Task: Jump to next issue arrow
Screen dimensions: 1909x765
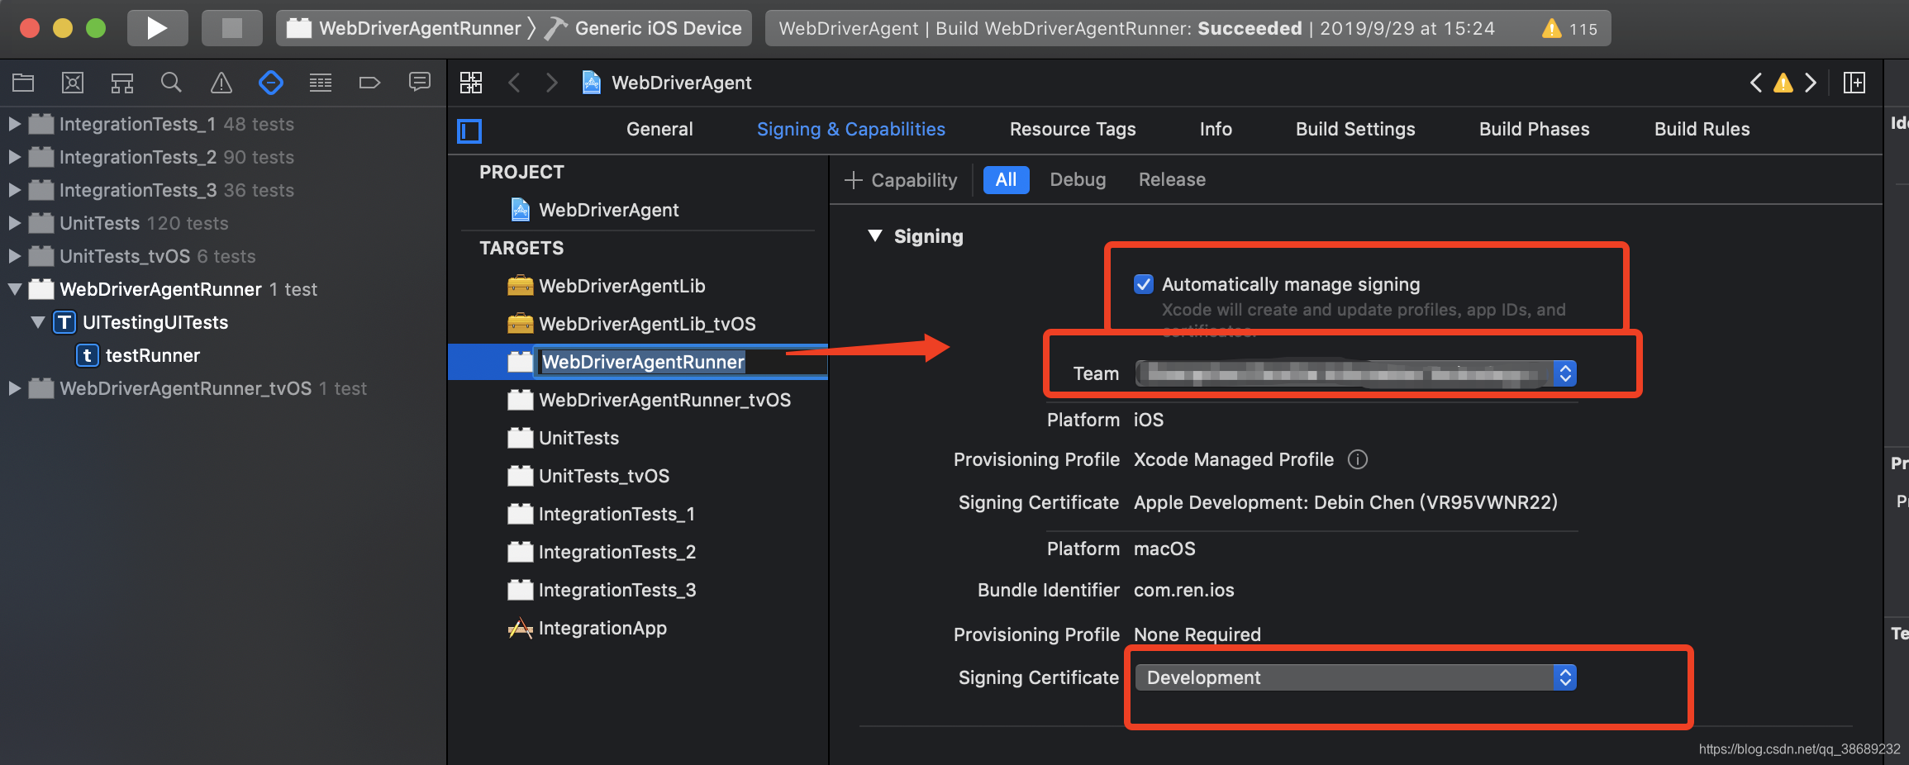Action: pyautogui.click(x=1811, y=83)
